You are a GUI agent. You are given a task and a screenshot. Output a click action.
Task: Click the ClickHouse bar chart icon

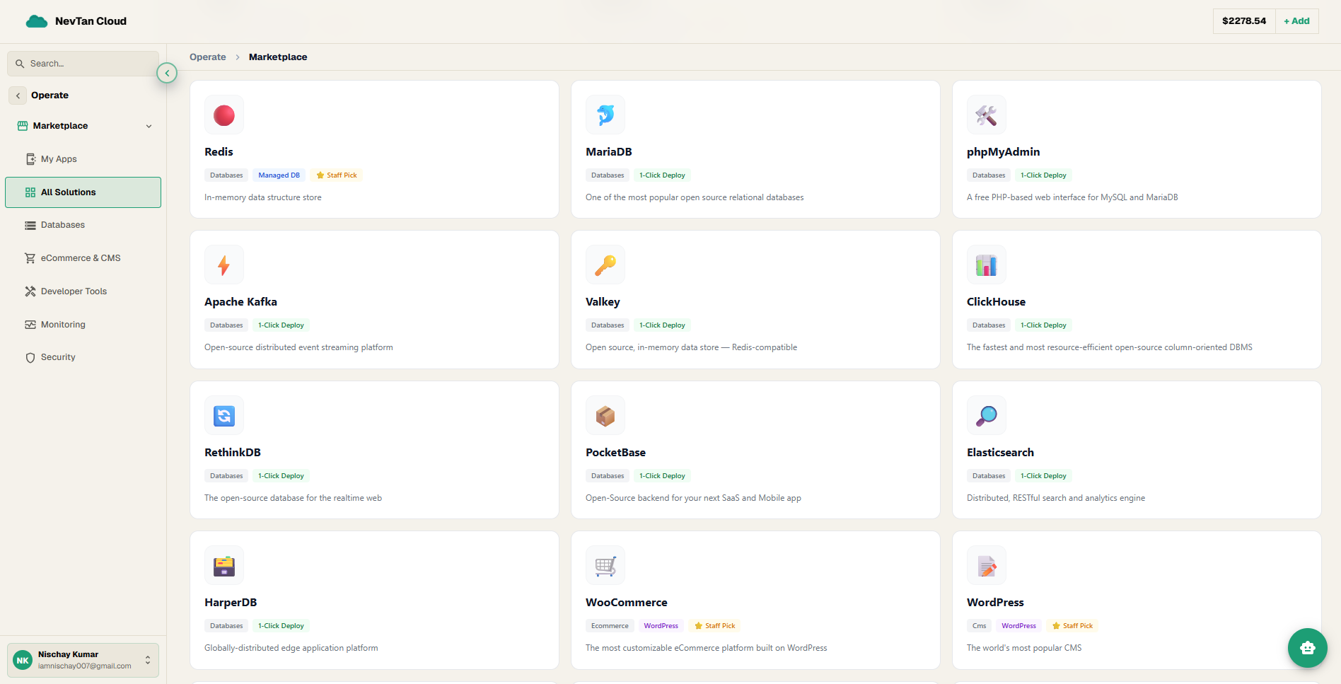[987, 265]
